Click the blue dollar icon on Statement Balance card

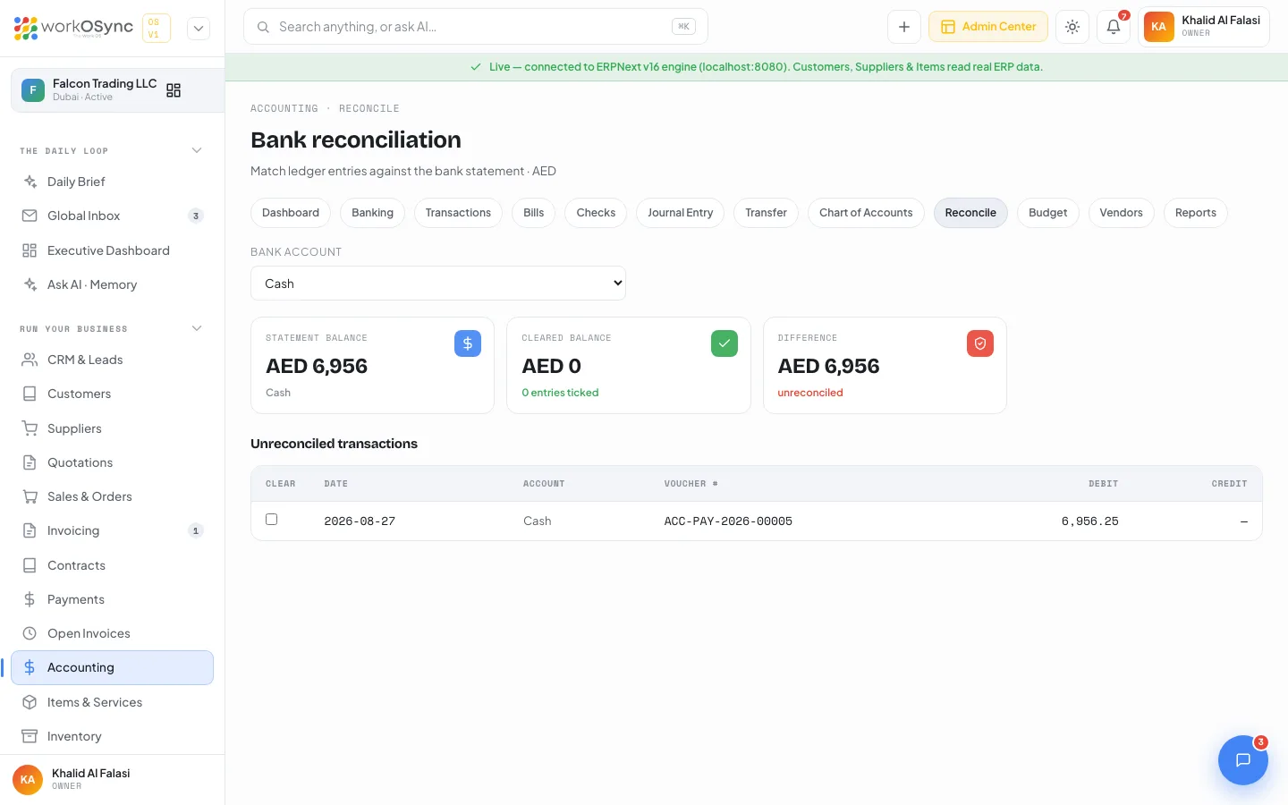[x=468, y=343]
